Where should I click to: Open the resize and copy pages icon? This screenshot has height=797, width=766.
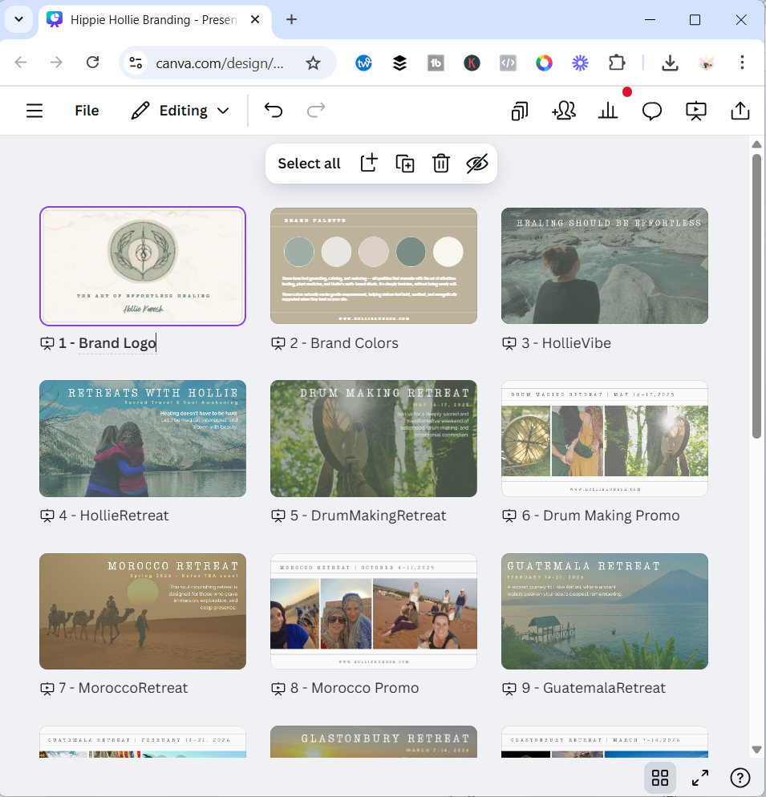(x=519, y=111)
